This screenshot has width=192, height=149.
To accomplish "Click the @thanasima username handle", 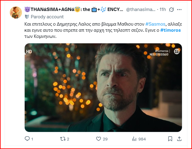I will tap(141, 9).
